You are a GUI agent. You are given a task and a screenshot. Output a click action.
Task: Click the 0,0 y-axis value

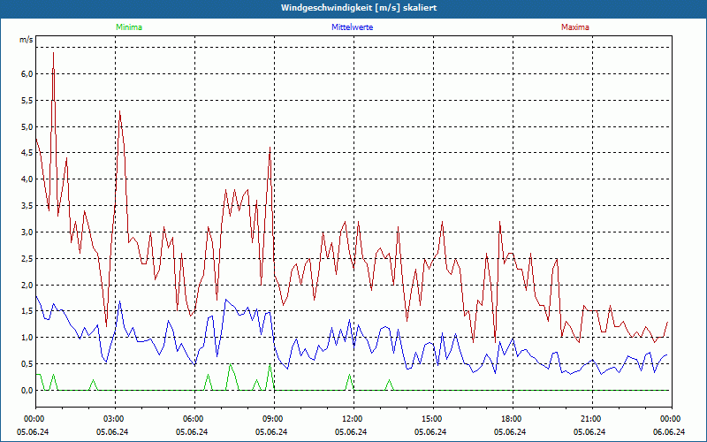28,391
